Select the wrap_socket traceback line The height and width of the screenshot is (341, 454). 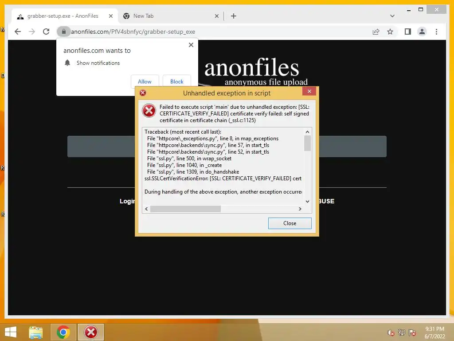[x=189, y=159]
